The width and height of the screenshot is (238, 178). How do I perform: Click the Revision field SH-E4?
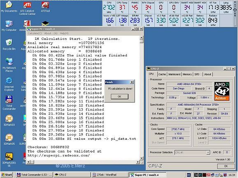(224, 113)
